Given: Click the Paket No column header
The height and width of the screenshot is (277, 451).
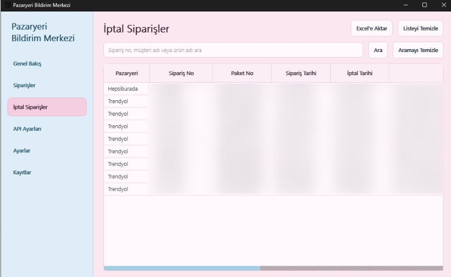Looking at the screenshot, I should point(242,73).
